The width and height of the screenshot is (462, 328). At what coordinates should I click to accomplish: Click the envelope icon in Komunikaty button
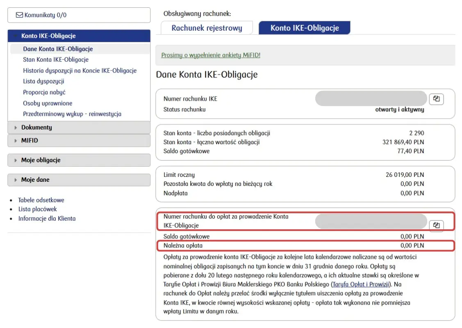tap(18, 15)
